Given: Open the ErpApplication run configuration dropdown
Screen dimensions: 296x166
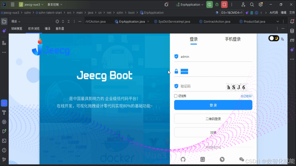Looking at the screenshot, I should click(190, 5).
